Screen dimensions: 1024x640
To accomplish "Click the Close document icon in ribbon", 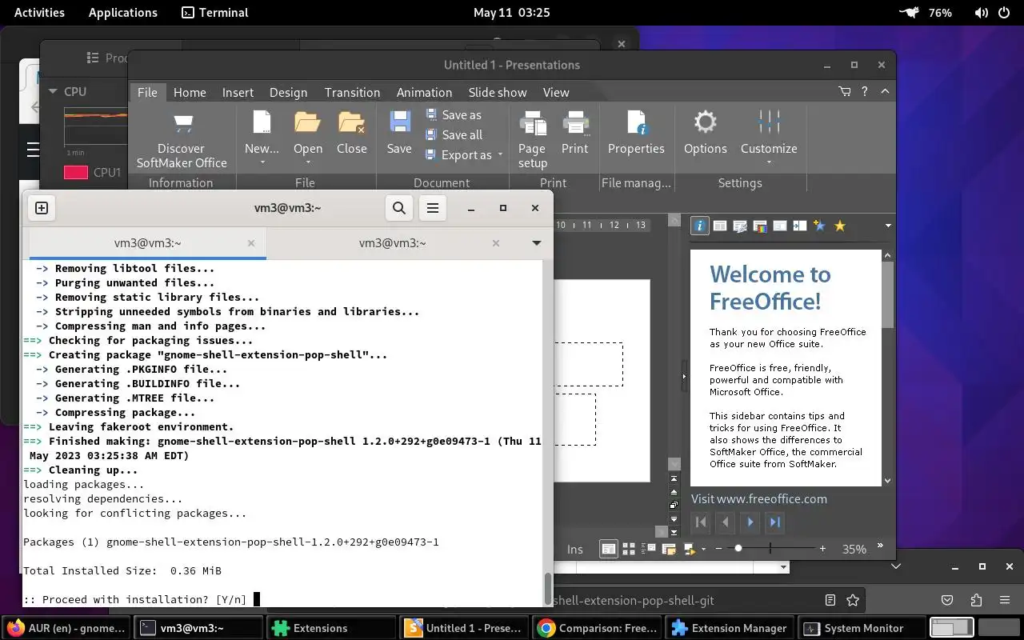I will point(351,122).
